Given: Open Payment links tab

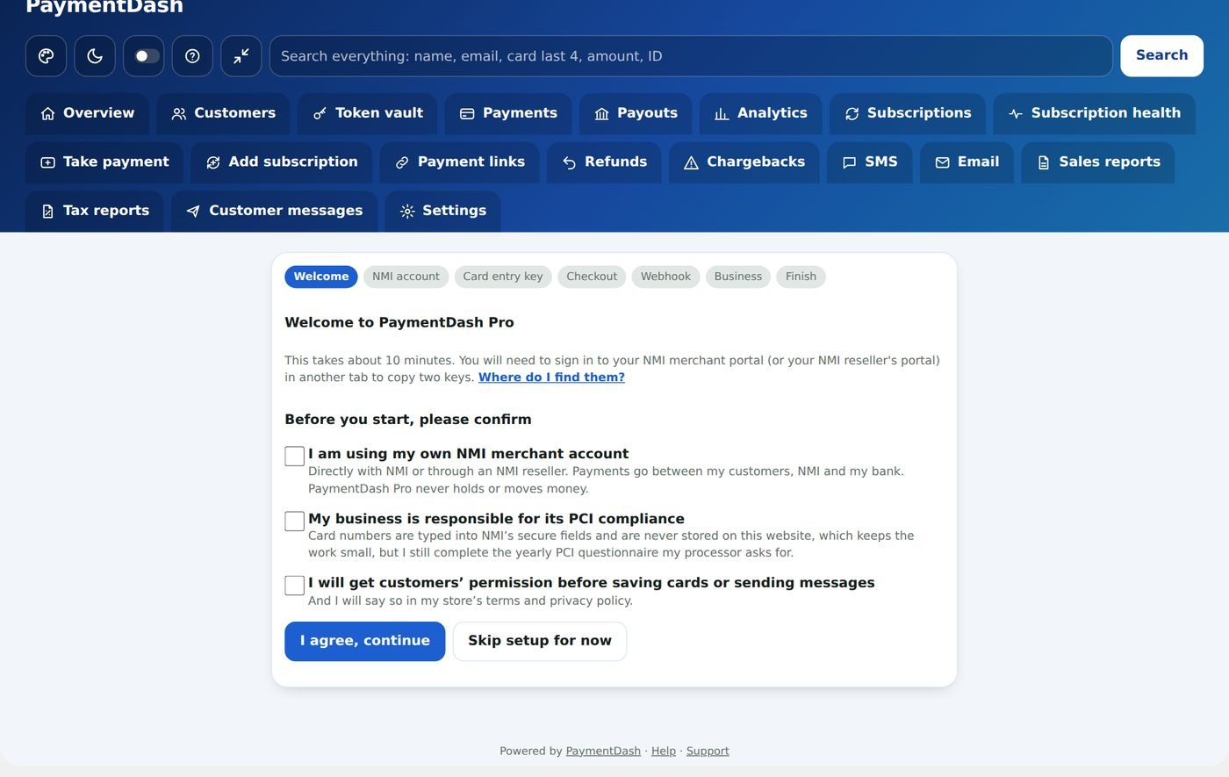Looking at the screenshot, I should point(460,162).
